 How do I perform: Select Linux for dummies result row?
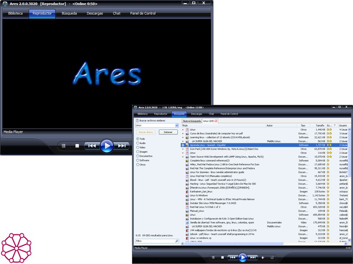(x=264, y=172)
